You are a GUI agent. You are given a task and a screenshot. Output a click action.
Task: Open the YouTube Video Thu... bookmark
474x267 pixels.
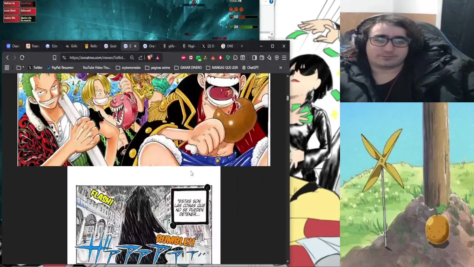pos(96,67)
